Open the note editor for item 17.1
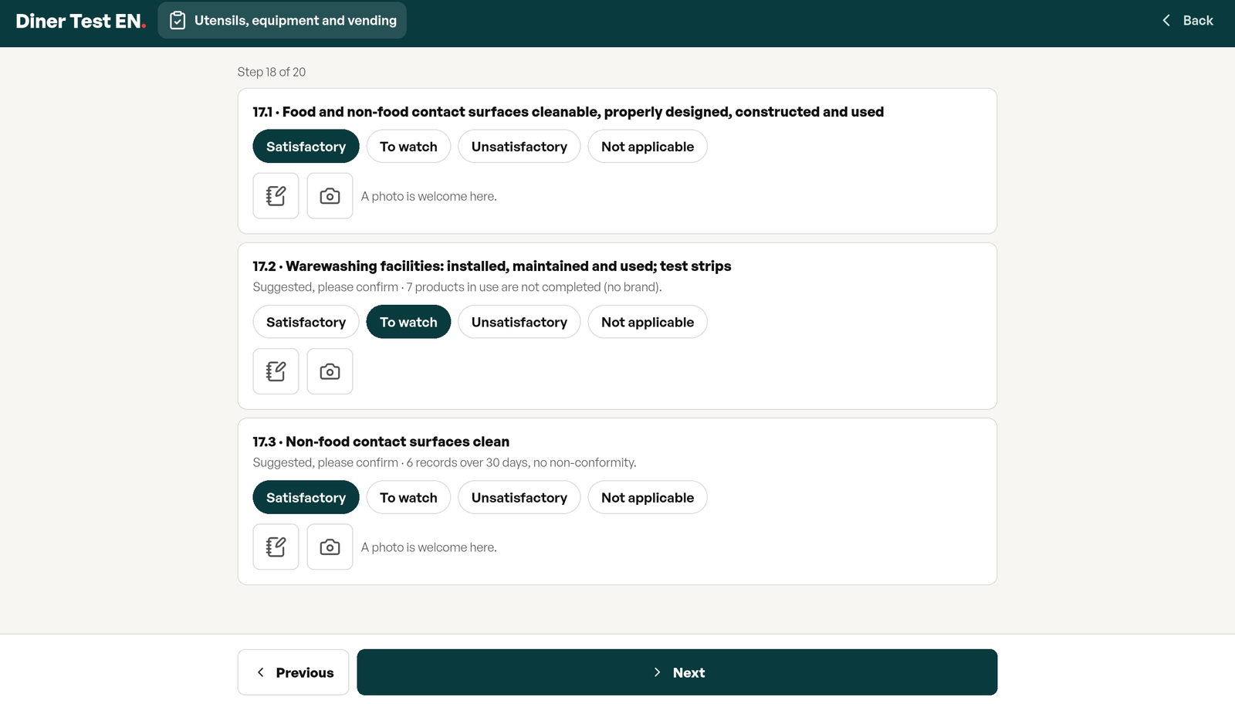 click(x=276, y=196)
